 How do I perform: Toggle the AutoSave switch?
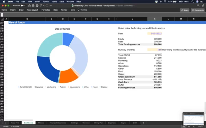pyautogui.click(x=23, y=5)
